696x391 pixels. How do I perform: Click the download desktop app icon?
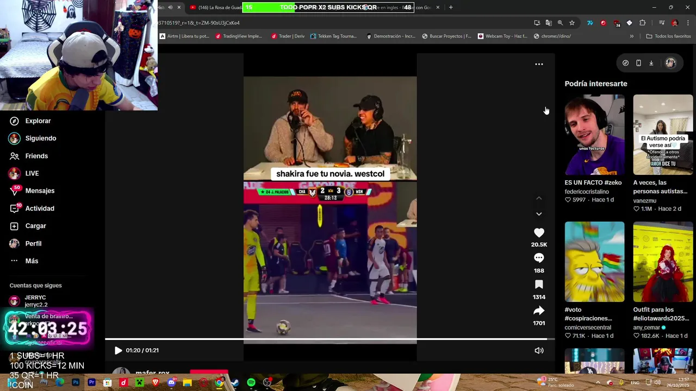tap(651, 63)
